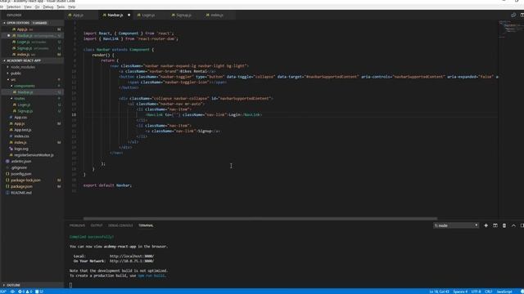Click the editor horizontal scrollbar

[260, 219]
